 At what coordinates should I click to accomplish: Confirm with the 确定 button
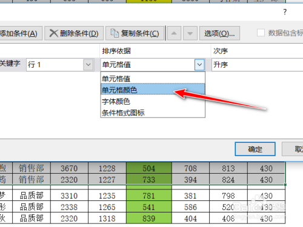tap(255, 149)
